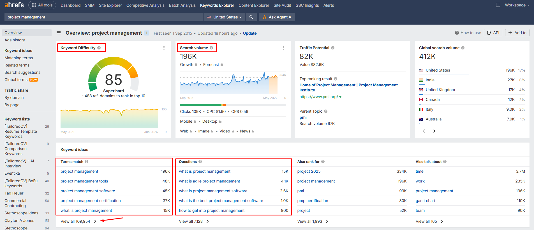
Task: Open Keywords Explorer in top navigation
Action: tap(217, 5)
